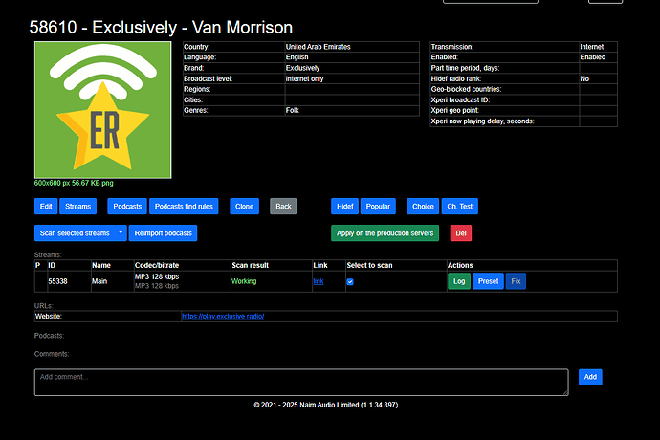Select the Internet only broadcast level value
The height and width of the screenshot is (440, 660).
(305, 78)
